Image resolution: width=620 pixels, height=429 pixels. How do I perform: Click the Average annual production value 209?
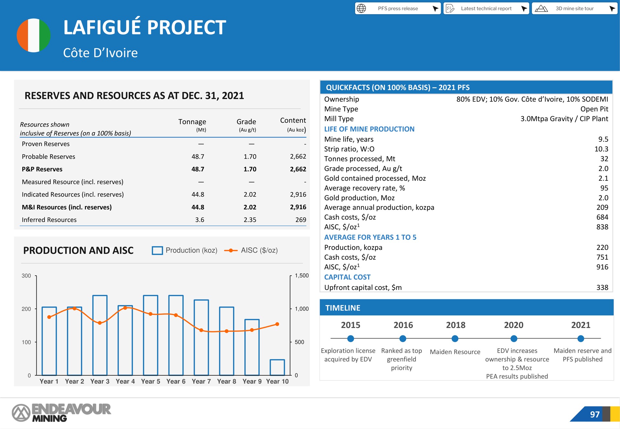pyautogui.click(x=602, y=208)
